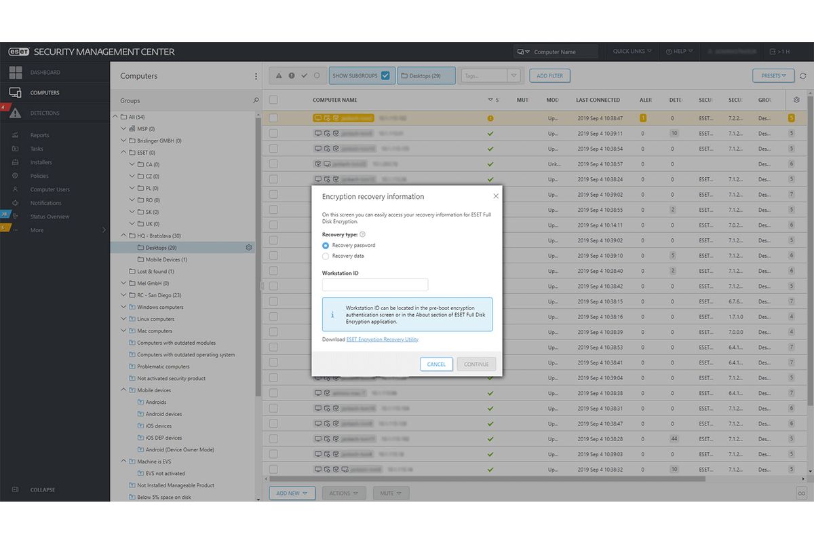
Task: Open the Dashboard icon in sidebar
Action: (15, 73)
